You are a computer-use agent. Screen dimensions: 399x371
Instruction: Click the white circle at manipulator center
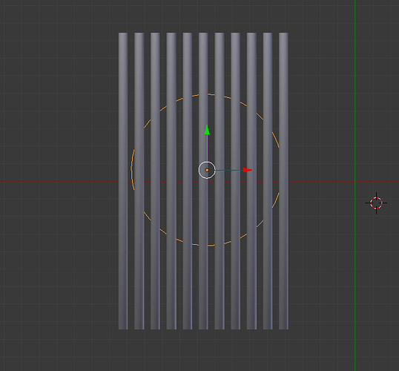pyautogui.click(x=207, y=170)
